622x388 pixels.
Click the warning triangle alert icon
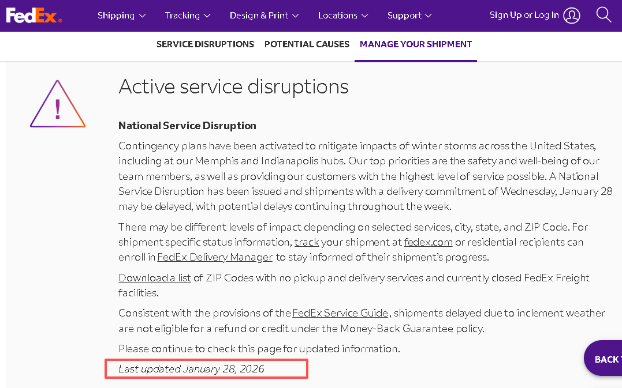58,104
